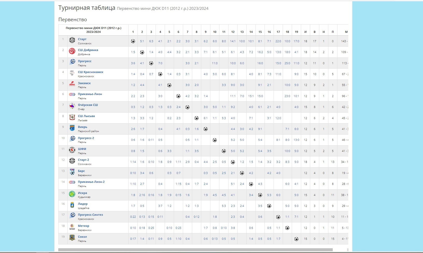Image resolution: width=423 pixels, height=253 pixels.
Task: Click the Вихрь team logo
Action: coord(72,128)
